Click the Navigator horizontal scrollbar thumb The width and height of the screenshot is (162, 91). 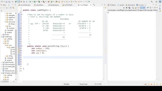[5, 81]
